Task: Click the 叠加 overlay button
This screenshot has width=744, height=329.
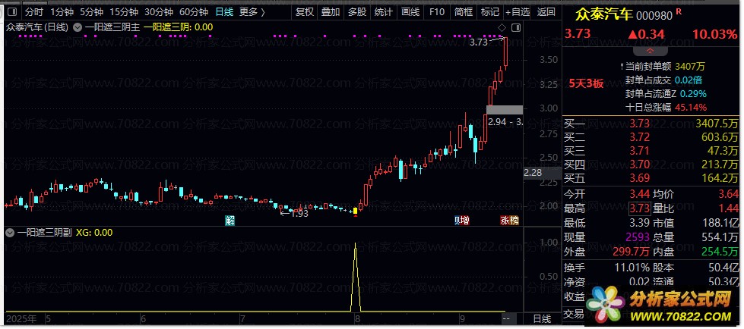Action: click(331, 12)
